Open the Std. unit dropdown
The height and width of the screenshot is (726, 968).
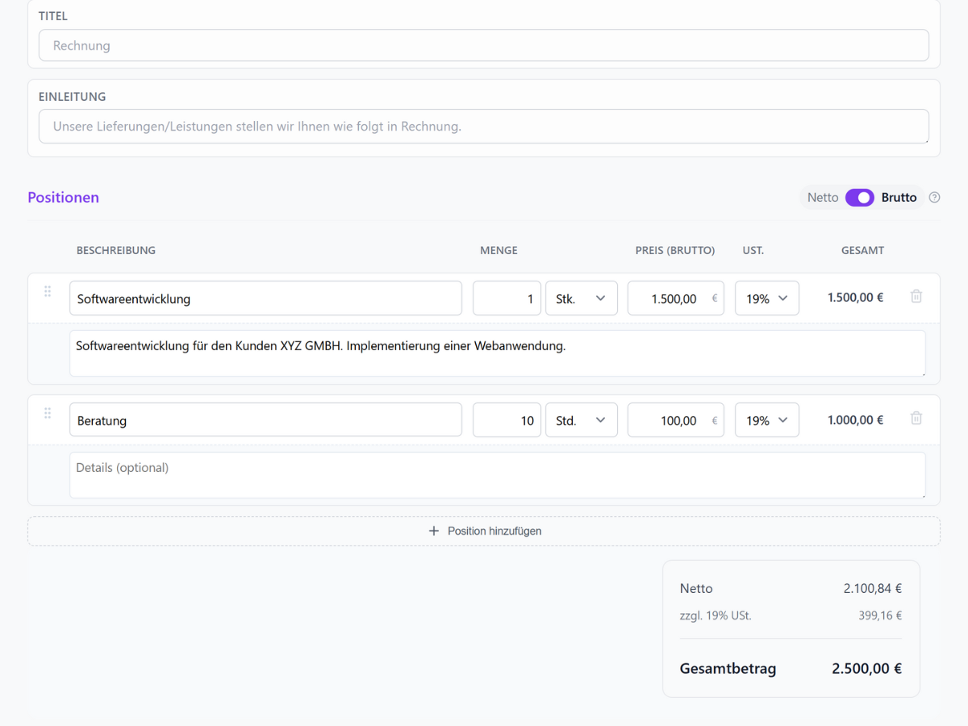(x=582, y=420)
